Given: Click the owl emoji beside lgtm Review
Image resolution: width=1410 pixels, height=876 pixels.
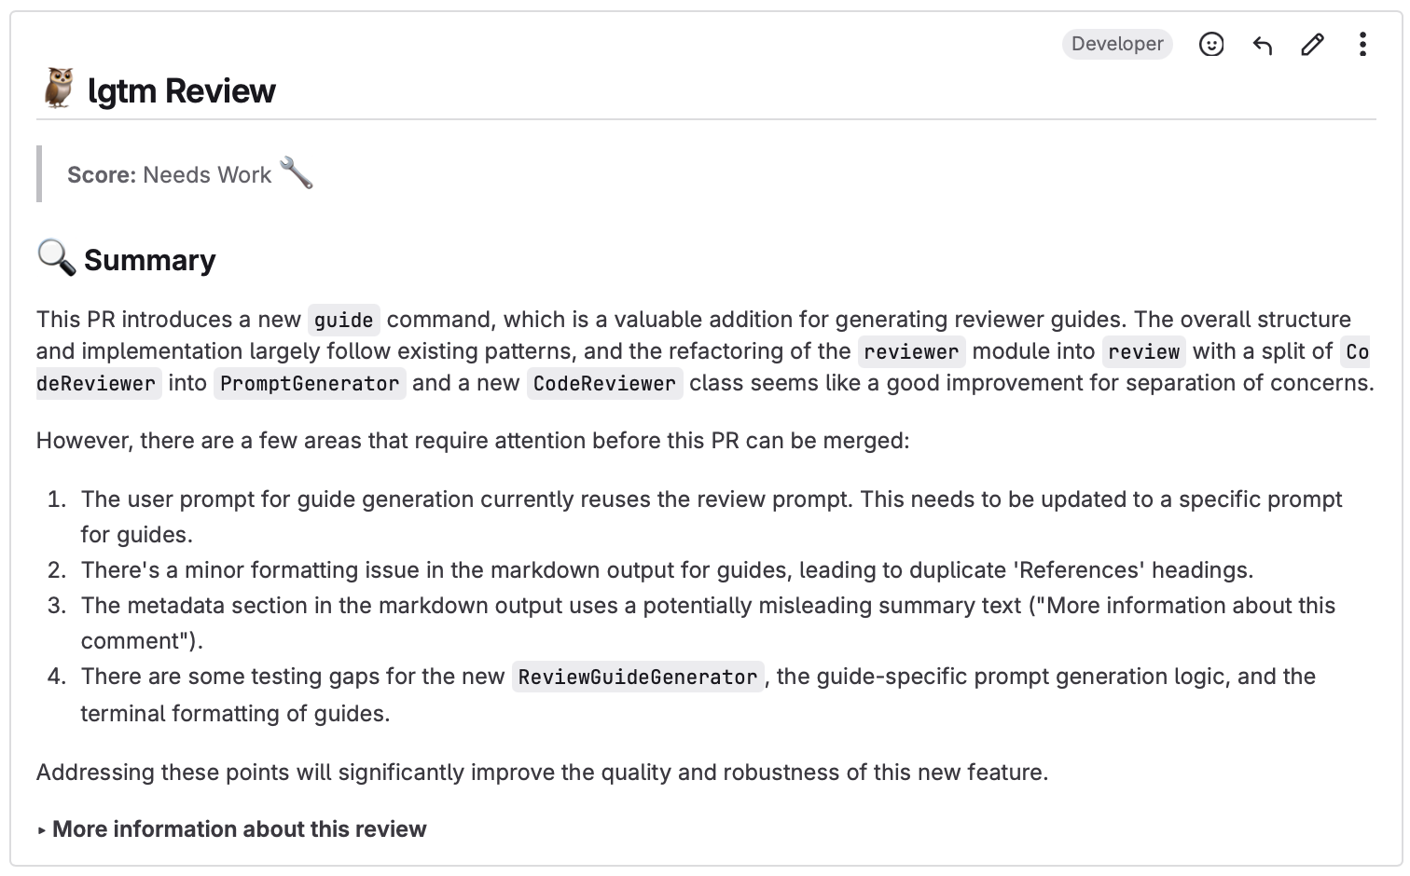Looking at the screenshot, I should click(59, 89).
